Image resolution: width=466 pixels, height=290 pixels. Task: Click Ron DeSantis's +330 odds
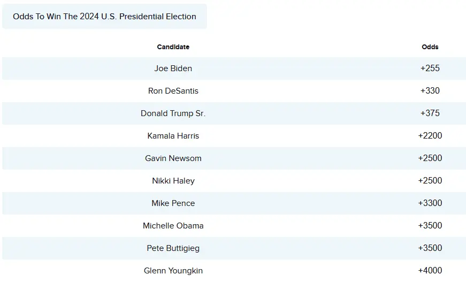click(430, 91)
